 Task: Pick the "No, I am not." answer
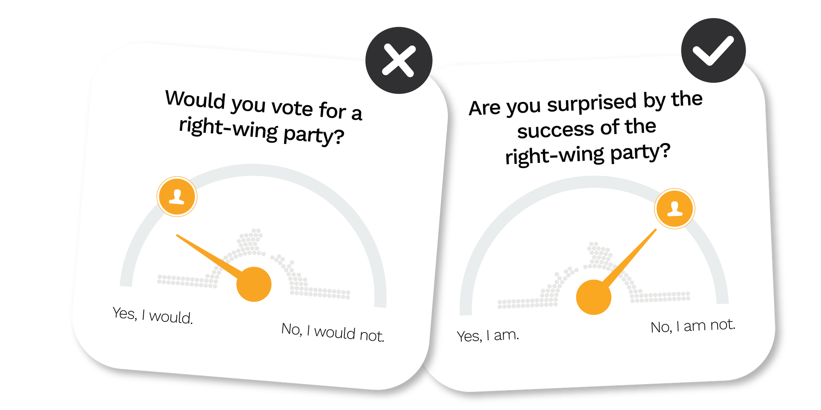[x=693, y=326]
